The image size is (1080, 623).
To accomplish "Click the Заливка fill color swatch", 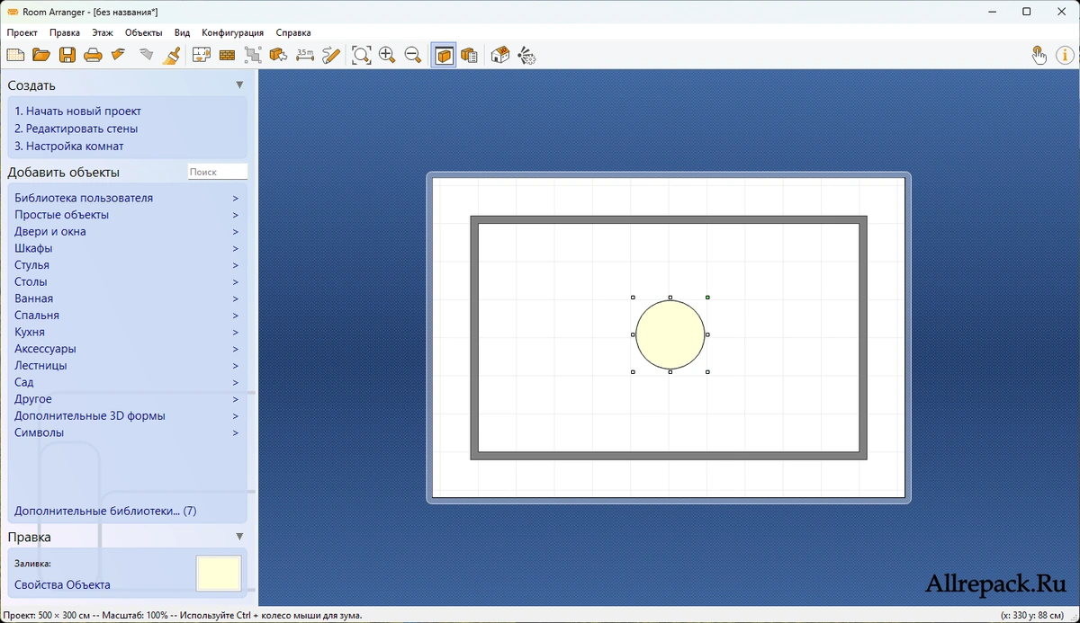I will 219,574.
